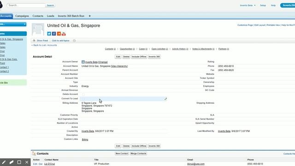Click the Contacts section icon
Viewport: 295px width, 166px height.
pos(34,154)
